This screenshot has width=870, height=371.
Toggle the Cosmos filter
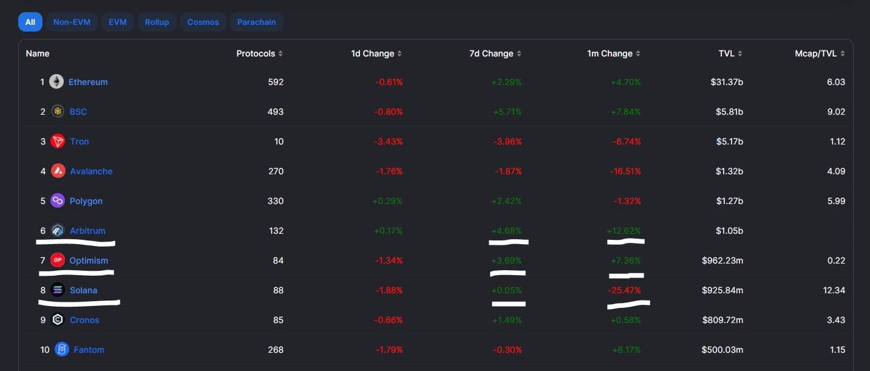(203, 22)
